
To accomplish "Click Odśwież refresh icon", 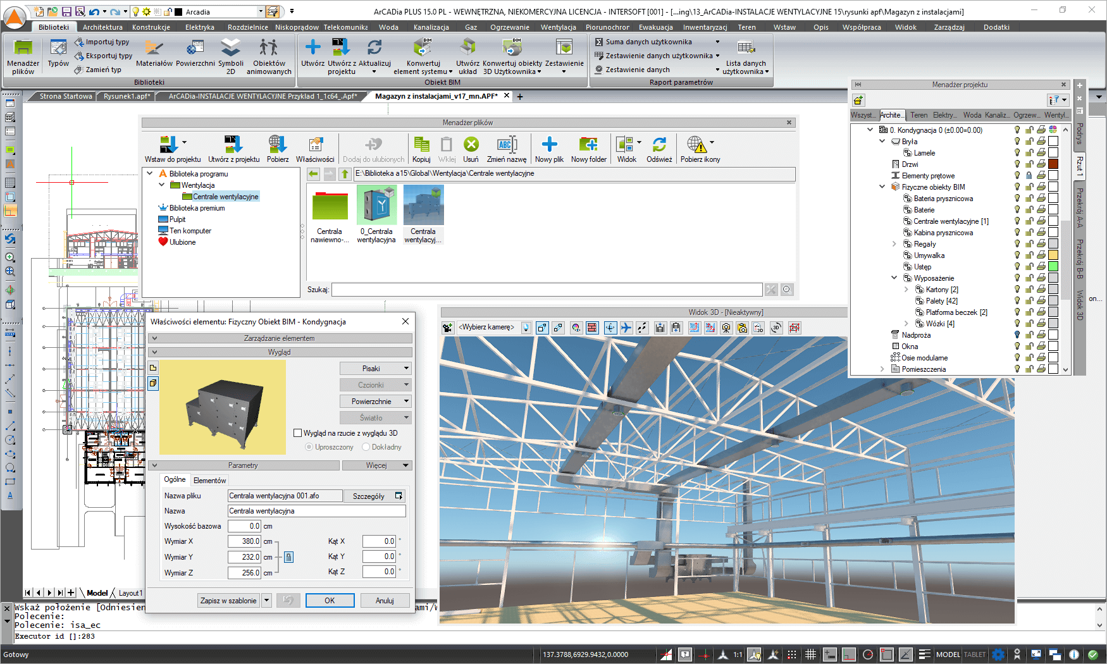I will tap(659, 149).
